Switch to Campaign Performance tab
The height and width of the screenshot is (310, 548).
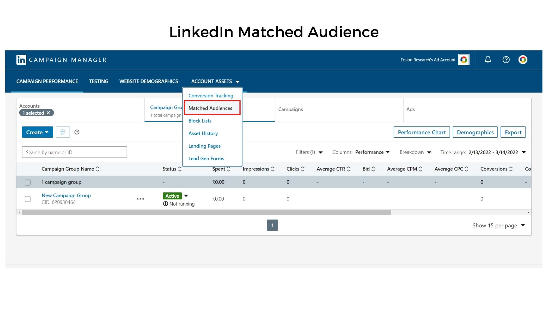[47, 81]
